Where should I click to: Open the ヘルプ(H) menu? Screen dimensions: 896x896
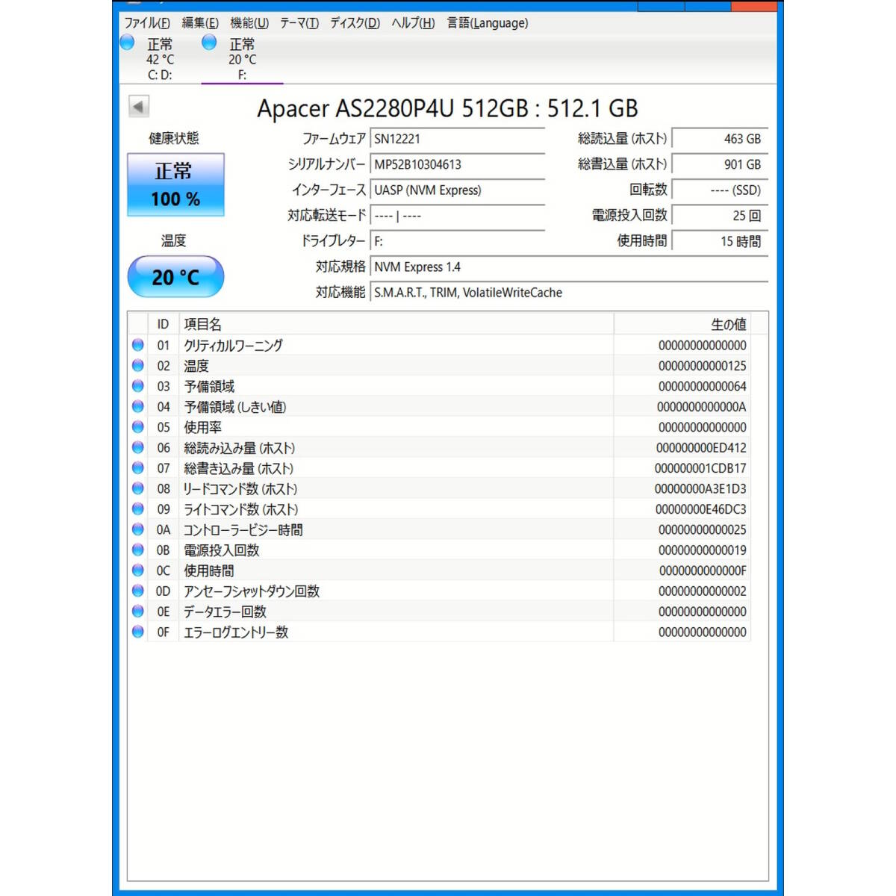413,23
